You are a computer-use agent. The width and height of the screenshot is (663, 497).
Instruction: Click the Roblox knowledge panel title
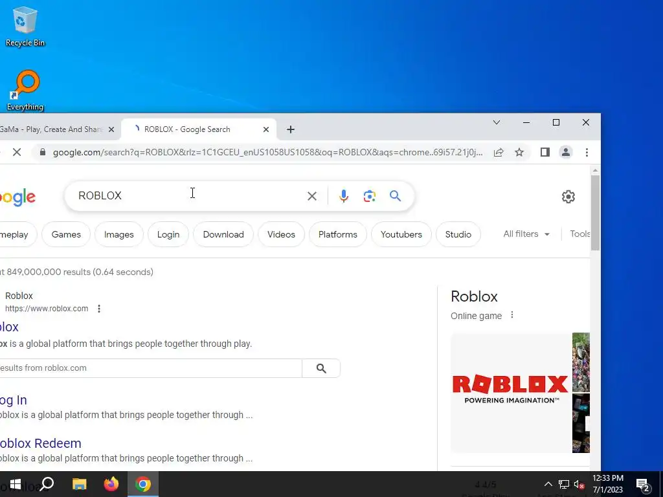pyautogui.click(x=474, y=296)
